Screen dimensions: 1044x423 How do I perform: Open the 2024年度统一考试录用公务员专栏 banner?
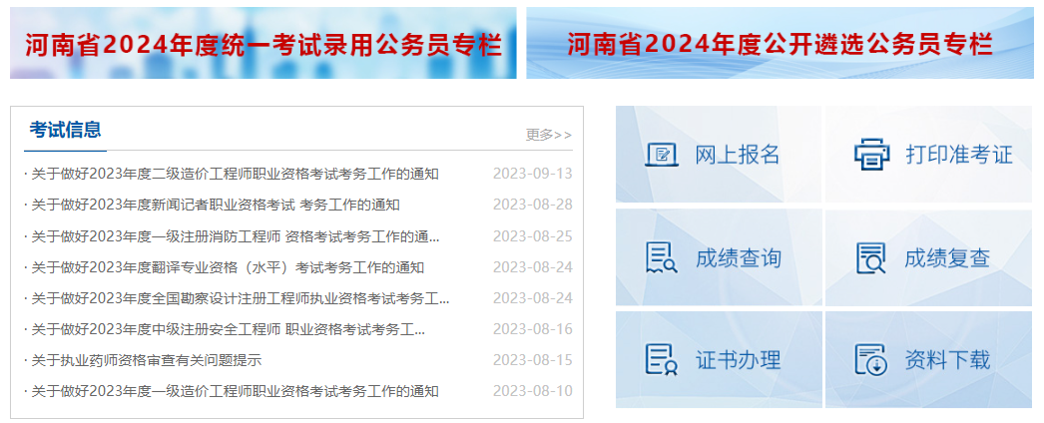tap(263, 44)
